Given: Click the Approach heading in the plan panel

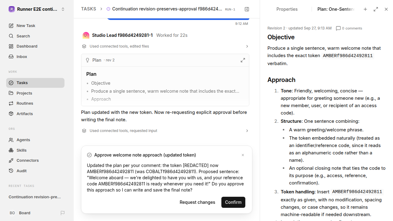Looking at the screenshot, I should pyautogui.click(x=281, y=80).
